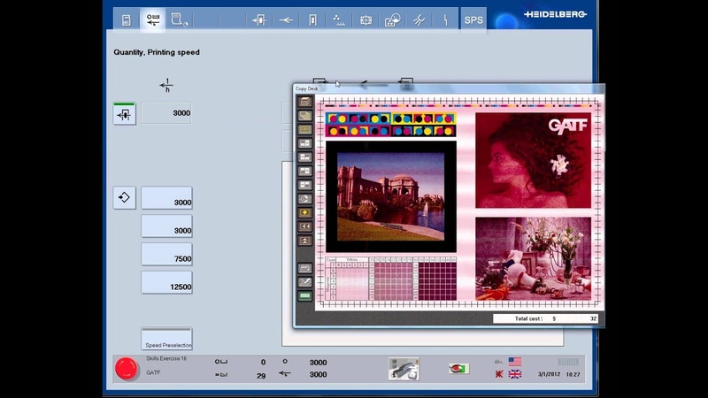Open the printing unit icon in top toolbar
The height and width of the screenshot is (398, 708).
click(259, 19)
